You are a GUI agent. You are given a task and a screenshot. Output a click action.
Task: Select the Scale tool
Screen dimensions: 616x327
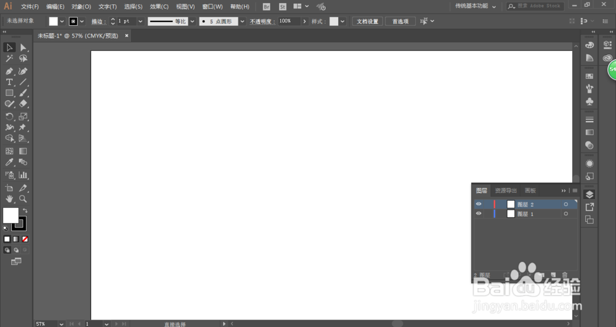click(23, 116)
